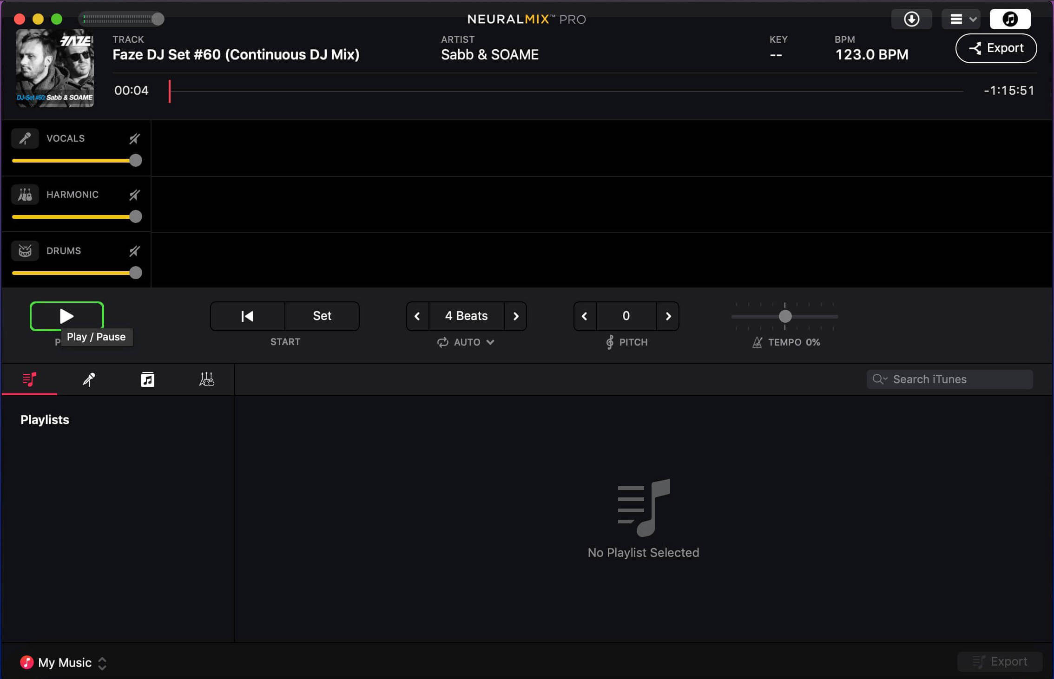Screen dimensions: 1054x679
Task: Open the AUTO loop mode dropdown
Action: [x=466, y=342]
